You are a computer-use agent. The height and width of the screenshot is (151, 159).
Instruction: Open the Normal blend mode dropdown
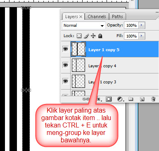(84, 26)
